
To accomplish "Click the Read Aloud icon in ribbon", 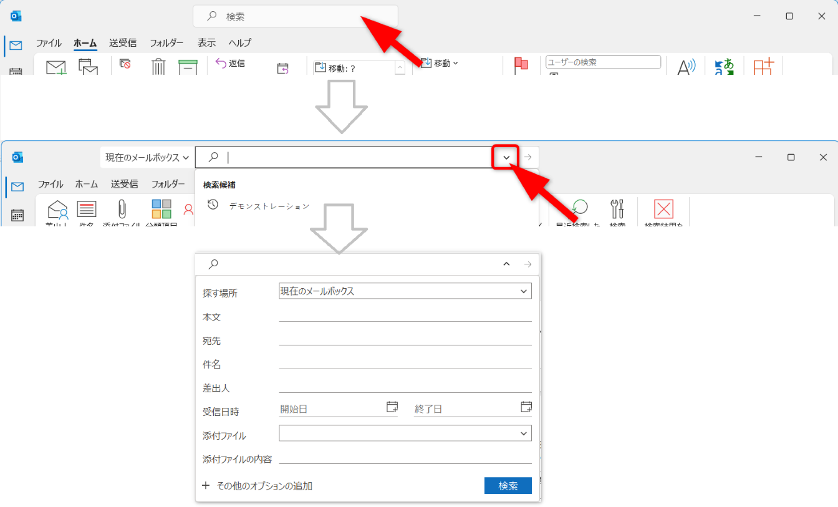I will (x=686, y=67).
